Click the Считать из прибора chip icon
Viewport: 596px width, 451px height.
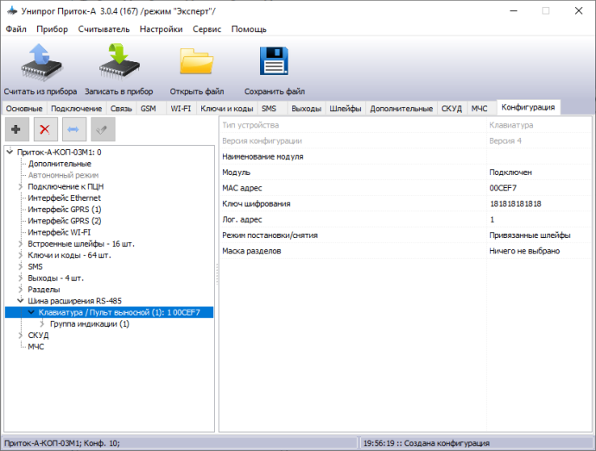pyautogui.click(x=41, y=64)
